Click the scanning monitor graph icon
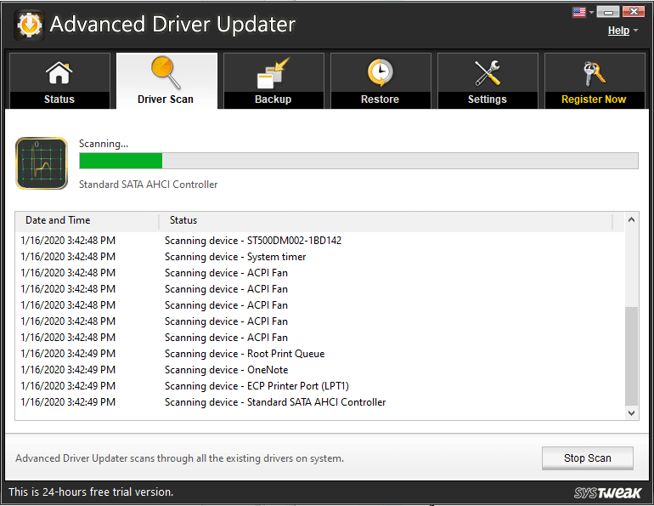This screenshot has width=654, height=506. click(42, 163)
